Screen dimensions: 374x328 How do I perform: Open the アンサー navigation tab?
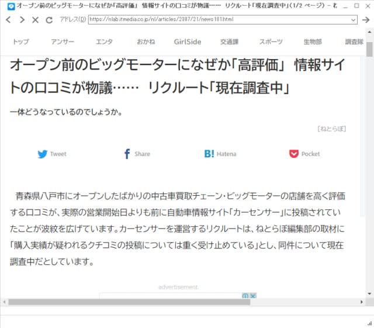click(x=63, y=42)
